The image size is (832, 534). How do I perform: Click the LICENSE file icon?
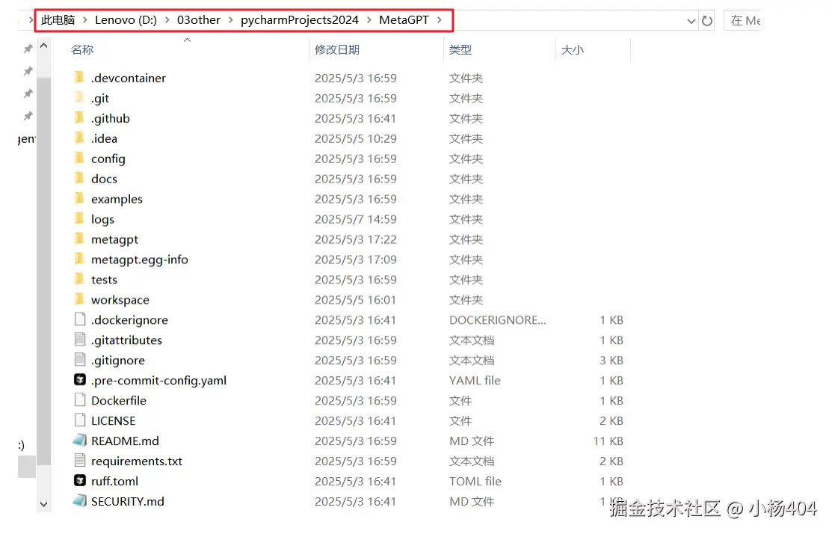79,420
